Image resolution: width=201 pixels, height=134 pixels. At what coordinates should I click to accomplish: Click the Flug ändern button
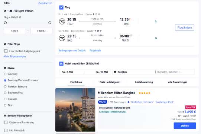(185, 28)
